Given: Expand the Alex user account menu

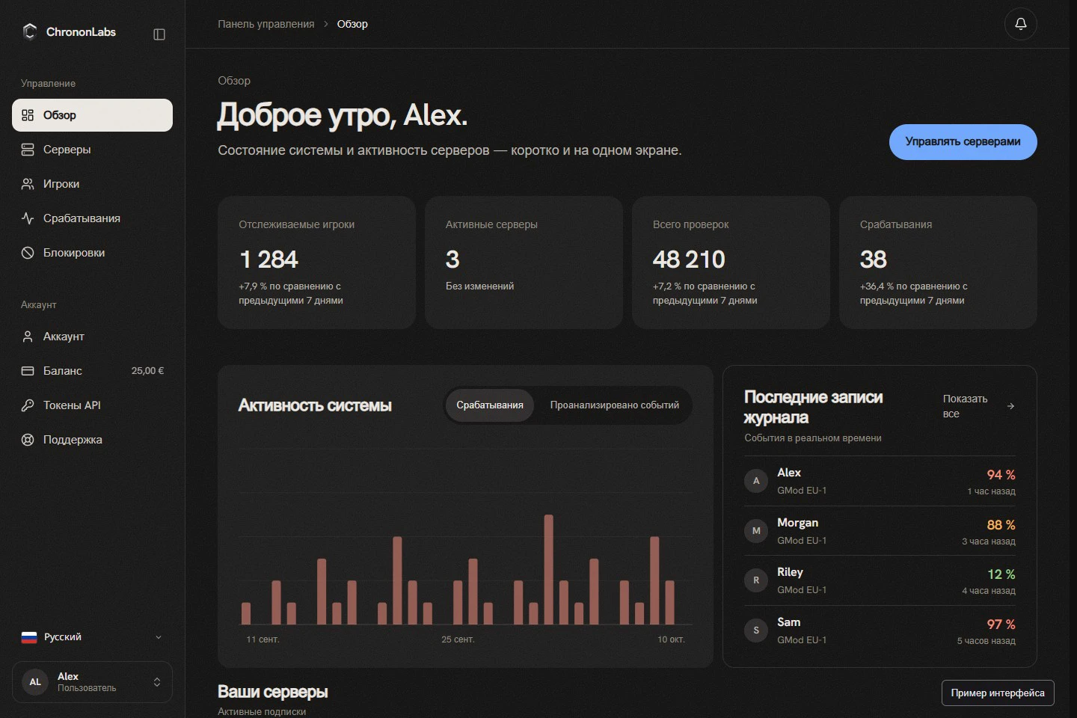Looking at the screenshot, I should [x=92, y=682].
